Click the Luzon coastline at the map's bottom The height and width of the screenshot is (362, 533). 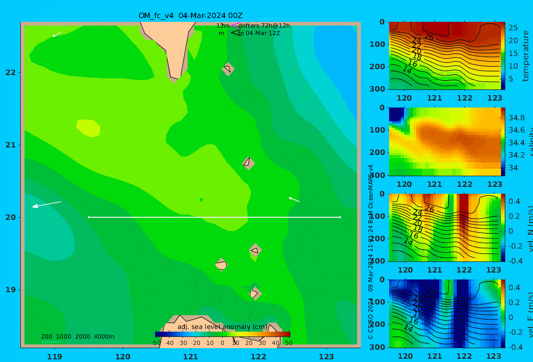[x=221, y=331]
